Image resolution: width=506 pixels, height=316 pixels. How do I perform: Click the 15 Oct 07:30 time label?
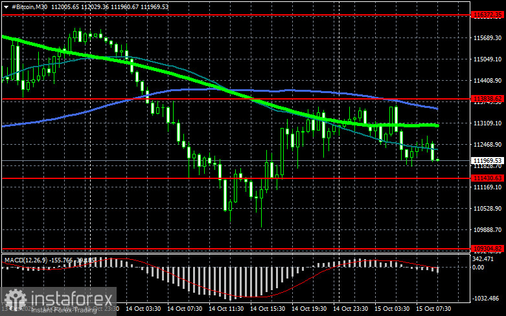click(x=433, y=309)
